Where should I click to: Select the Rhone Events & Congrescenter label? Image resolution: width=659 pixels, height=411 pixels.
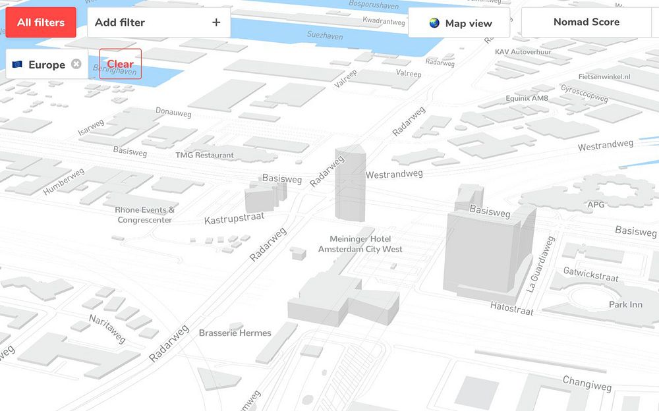144,215
